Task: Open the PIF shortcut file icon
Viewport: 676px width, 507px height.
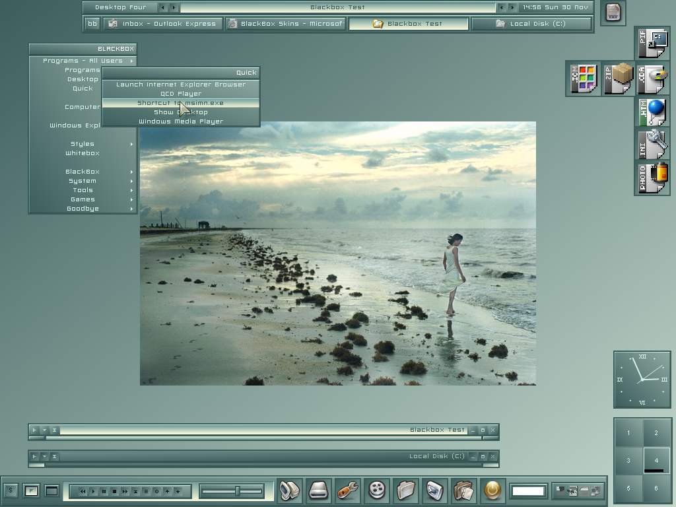Action: coord(652,45)
